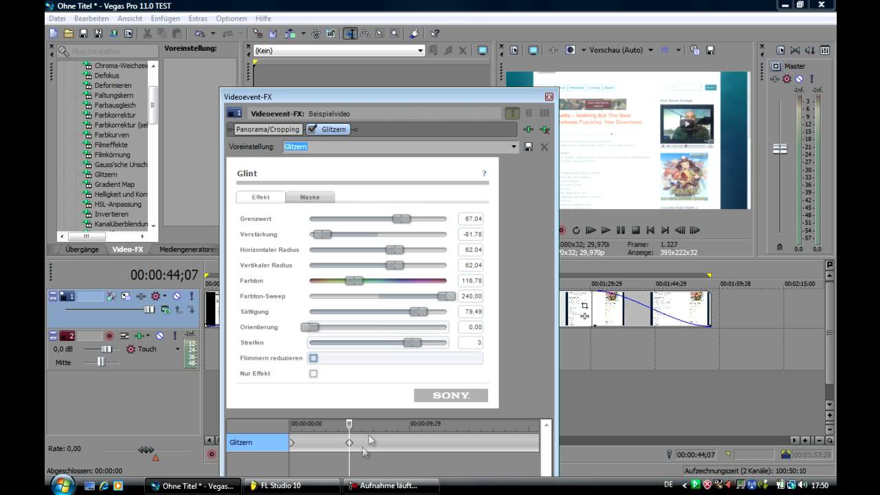Toggle the Glitzern effect checkbox in chain
The height and width of the screenshot is (495, 880).
click(312, 129)
